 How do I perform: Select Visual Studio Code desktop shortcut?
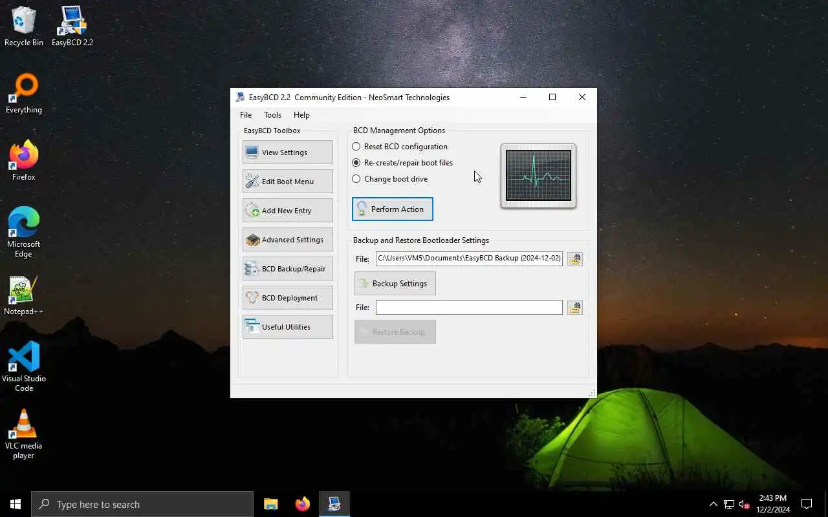click(24, 366)
